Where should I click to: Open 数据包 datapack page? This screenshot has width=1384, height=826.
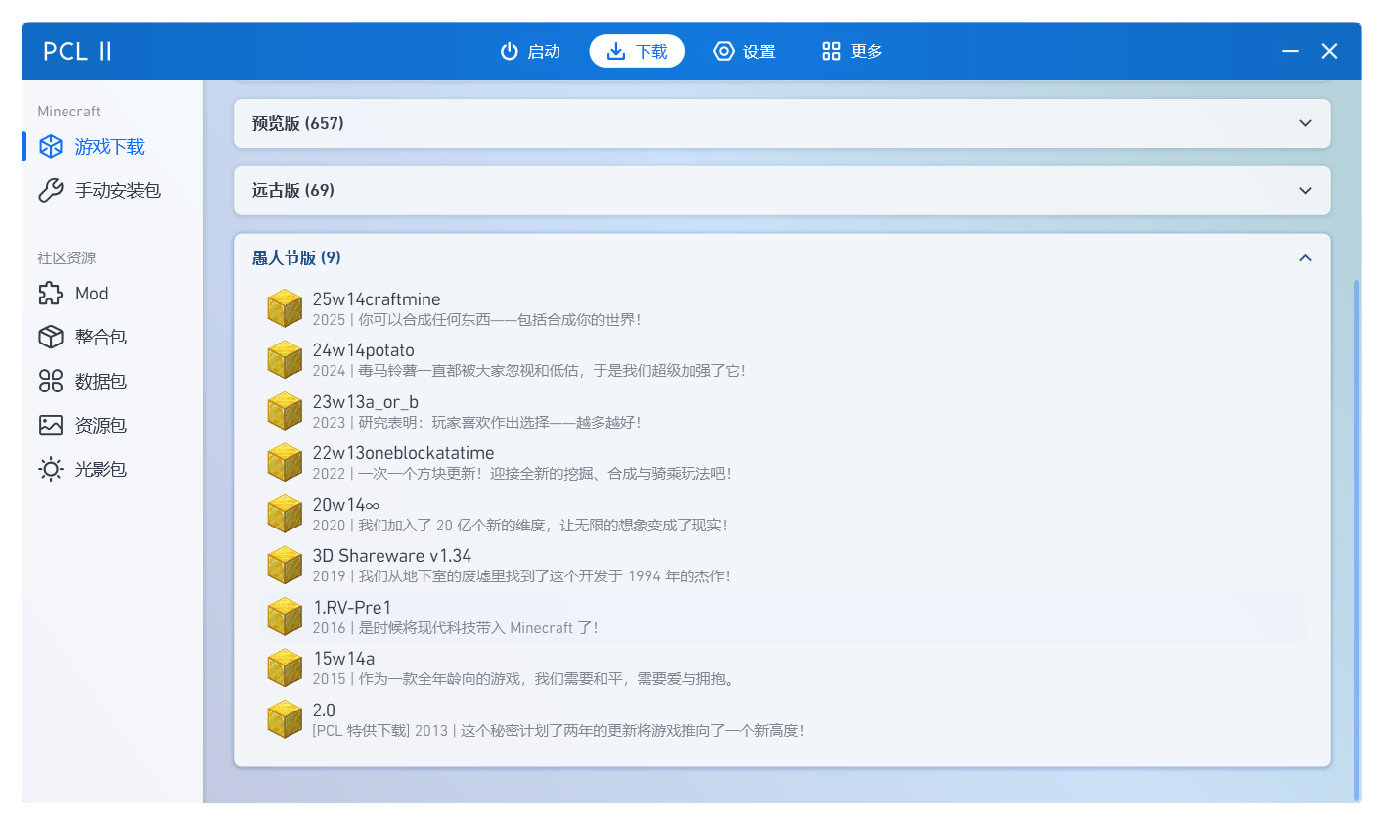point(112,381)
